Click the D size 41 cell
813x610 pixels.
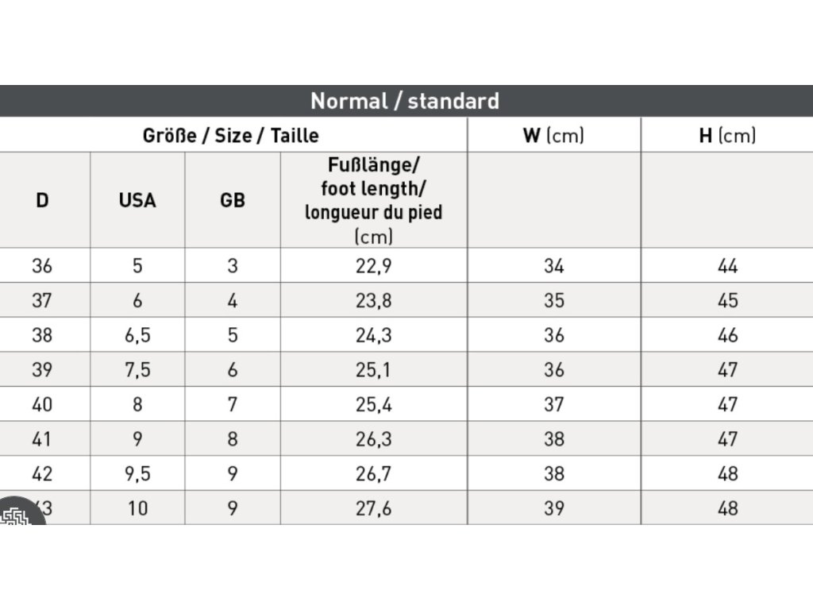tap(43, 439)
